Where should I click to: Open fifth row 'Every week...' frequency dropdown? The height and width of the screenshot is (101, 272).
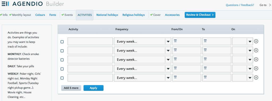point(142,77)
